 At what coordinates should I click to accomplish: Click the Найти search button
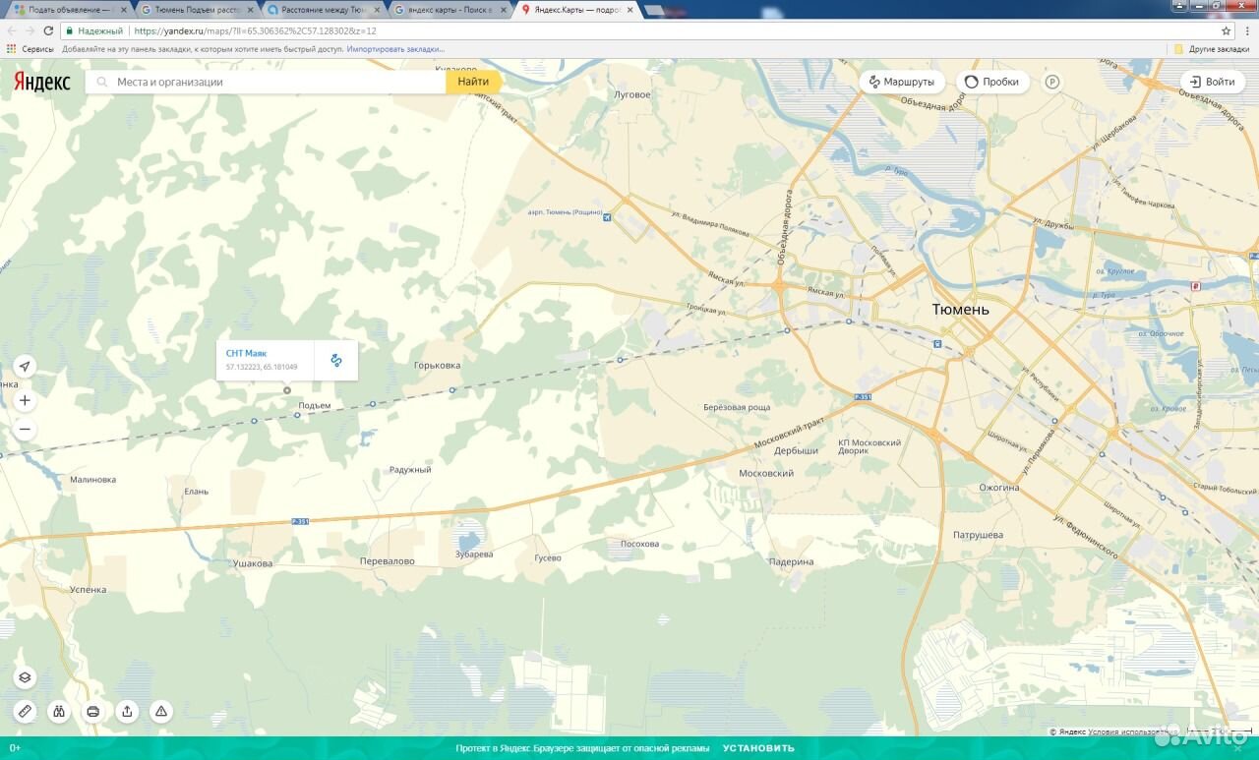473,82
